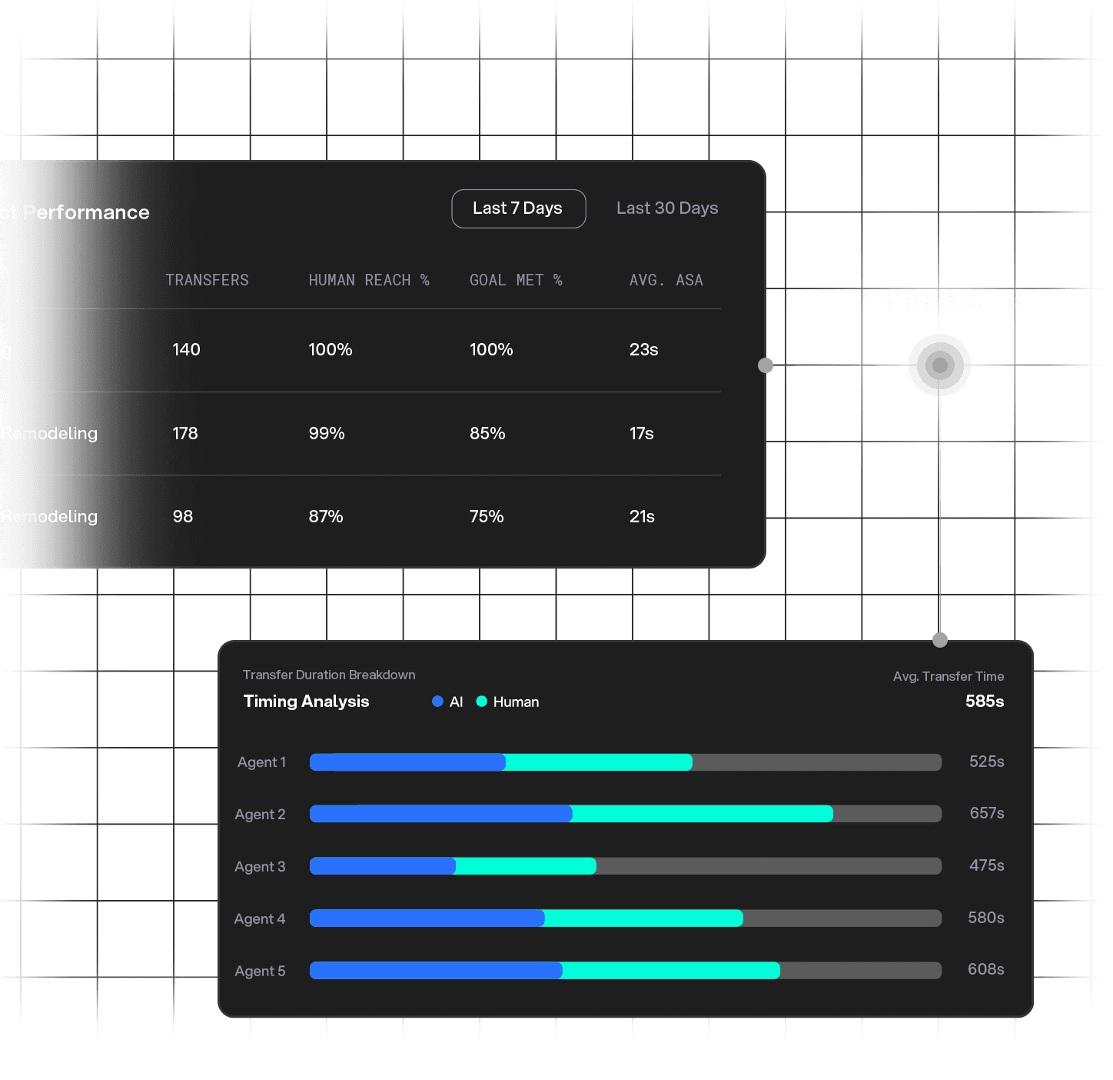Click the AVG. ASA column header
The height and width of the screenshot is (1080, 1113).
click(x=666, y=280)
